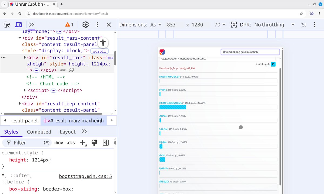The width and height of the screenshot is (324, 194).
Task: Select result-panel in the breadcrumb
Action: pyautogui.click(x=24, y=121)
